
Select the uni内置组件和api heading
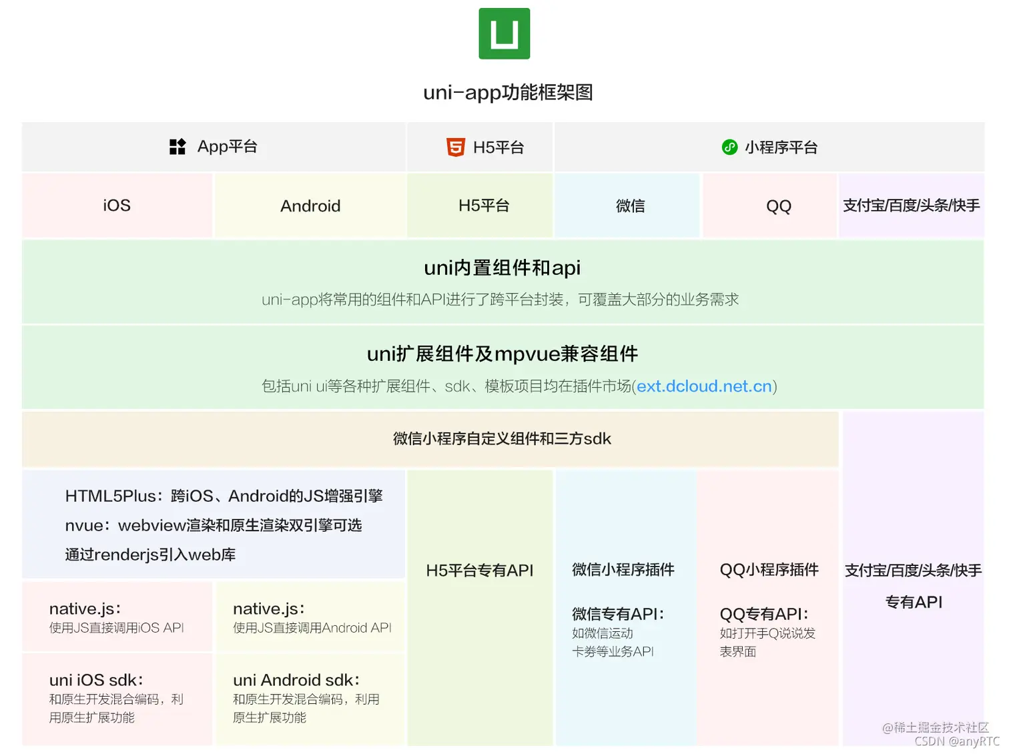pyautogui.click(x=502, y=268)
